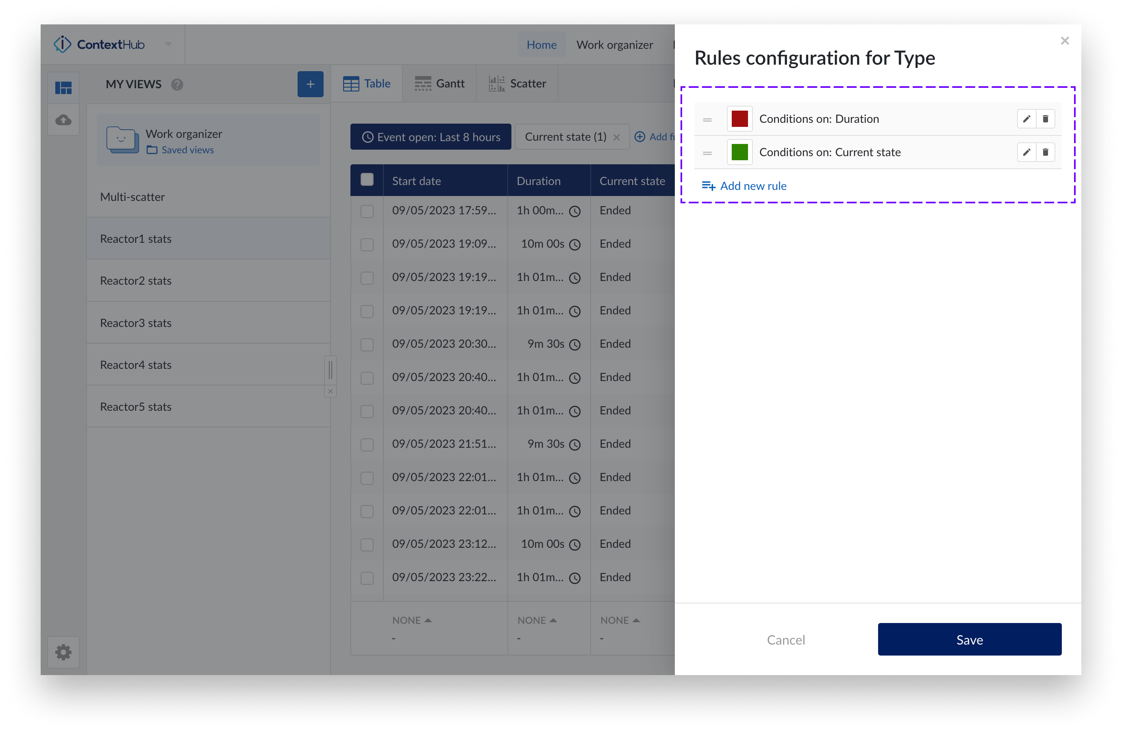Delete the Current state rule with the trash icon
Image resolution: width=1122 pixels, height=732 pixels.
click(1046, 152)
